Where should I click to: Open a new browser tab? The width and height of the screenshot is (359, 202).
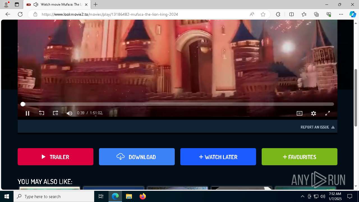96,4
